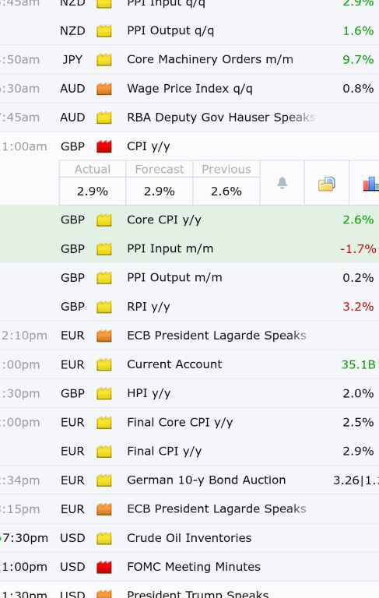The image size is (379, 598).
Task: Select the PPI Output q/q NZD row
Action: pyautogui.click(x=190, y=30)
